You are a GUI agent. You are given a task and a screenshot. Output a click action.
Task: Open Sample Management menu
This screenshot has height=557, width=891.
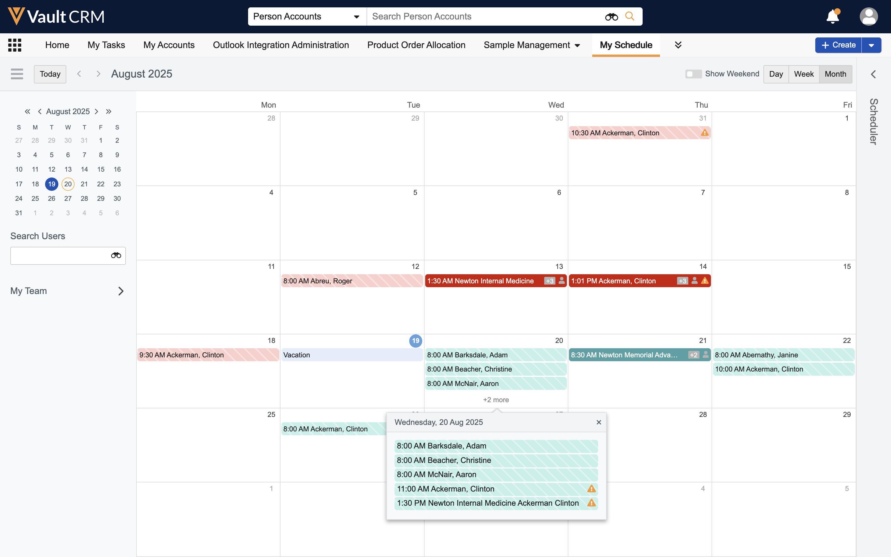click(x=532, y=45)
